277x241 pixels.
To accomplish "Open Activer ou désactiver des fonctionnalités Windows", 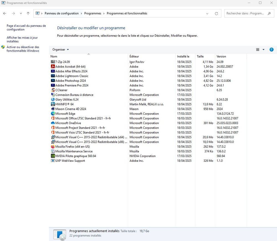I will click(x=23, y=49).
